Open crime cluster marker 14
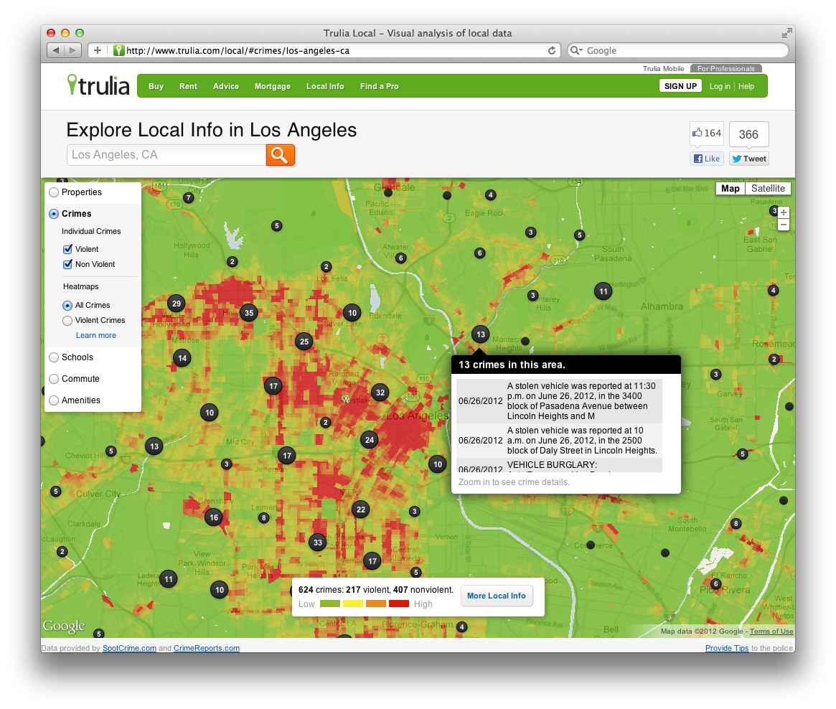Screen dimensions: 836x709 182,358
